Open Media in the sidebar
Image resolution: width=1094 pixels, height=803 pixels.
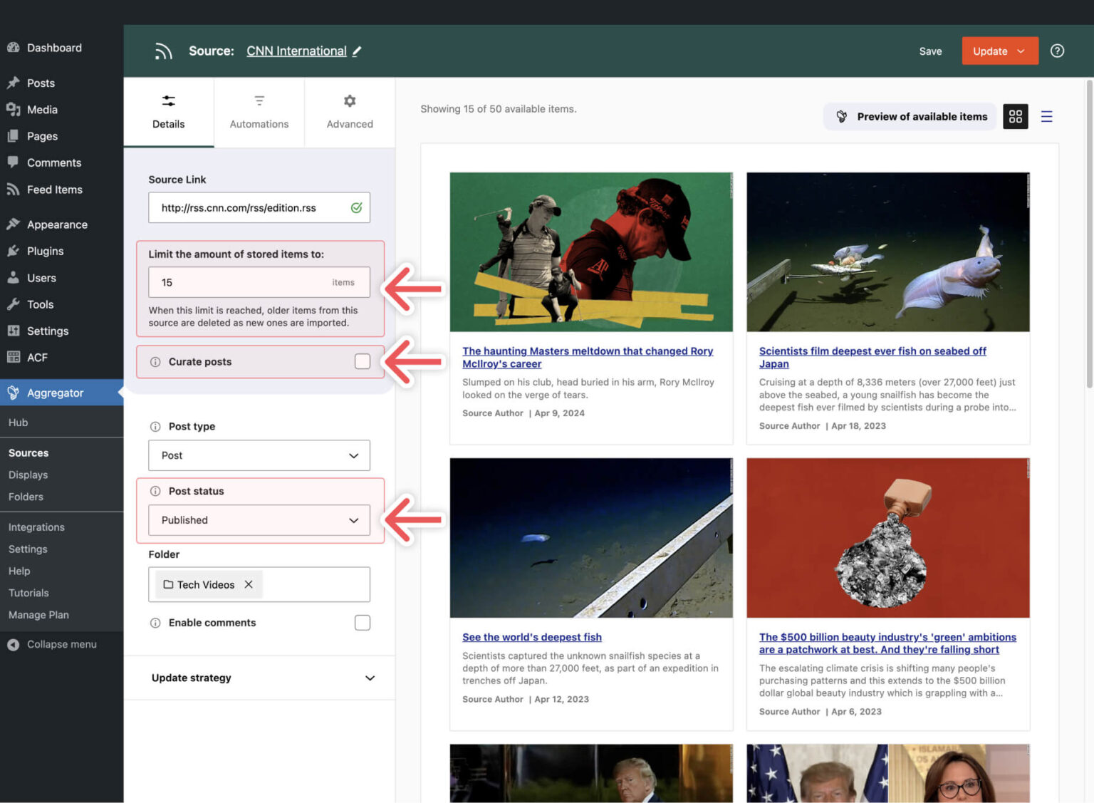coord(42,110)
